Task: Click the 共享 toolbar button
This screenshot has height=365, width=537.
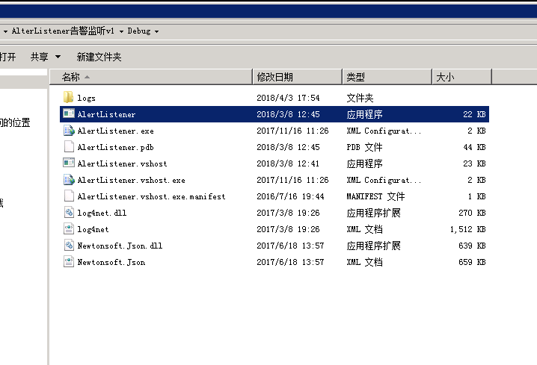Action: [39, 57]
